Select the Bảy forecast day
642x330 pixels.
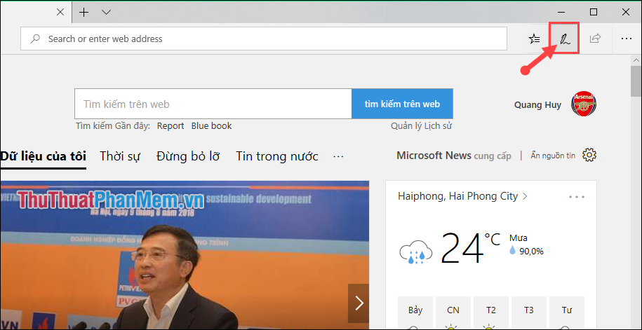415,313
